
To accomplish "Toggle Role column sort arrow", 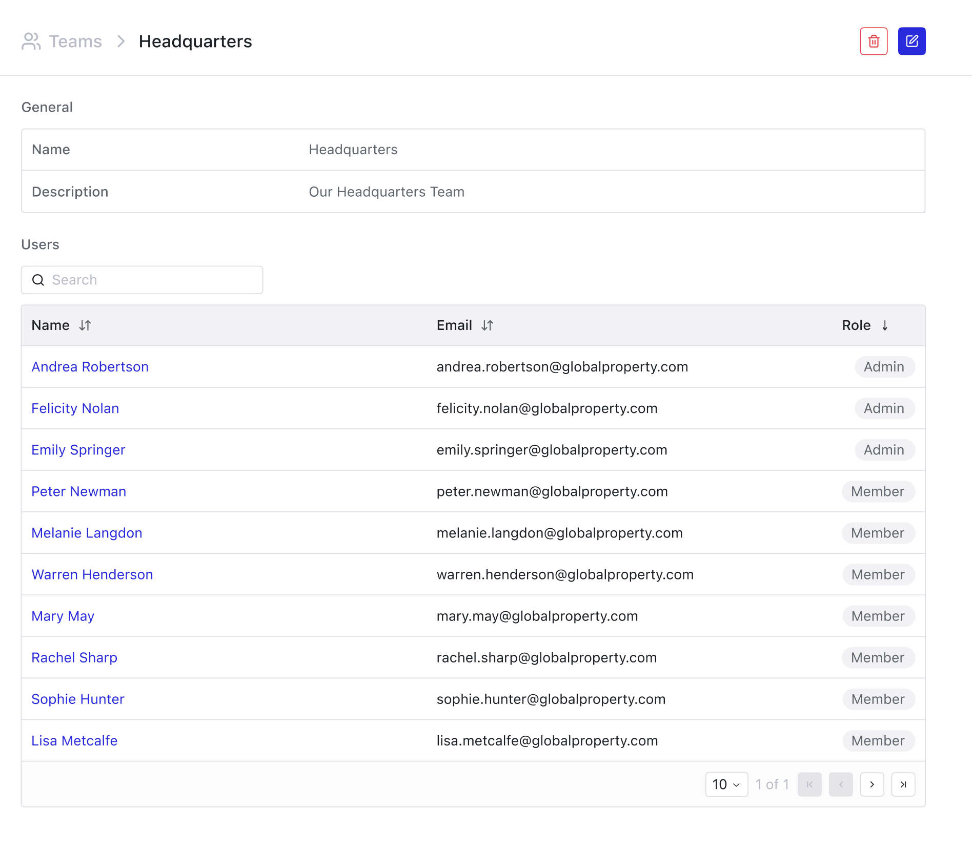I will coord(885,325).
